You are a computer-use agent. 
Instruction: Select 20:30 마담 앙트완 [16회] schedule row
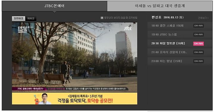(x=180, y=44)
